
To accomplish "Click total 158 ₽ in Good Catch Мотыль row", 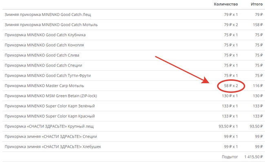I will (x=258, y=25).
